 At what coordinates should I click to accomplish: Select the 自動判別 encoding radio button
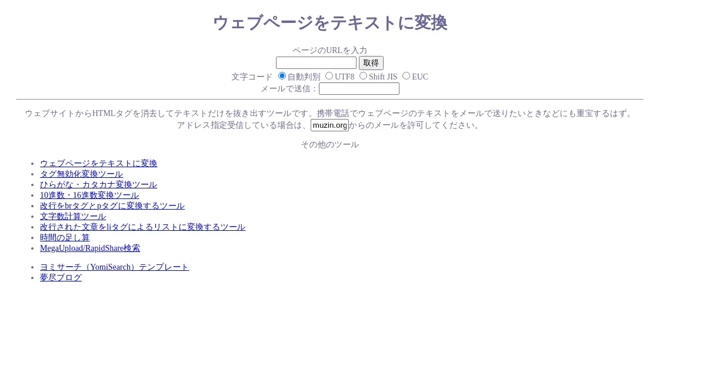click(x=282, y=76)
